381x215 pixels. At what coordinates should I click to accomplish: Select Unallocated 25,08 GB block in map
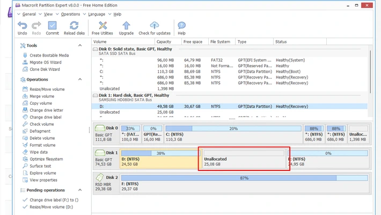click(x=244, y=158)
